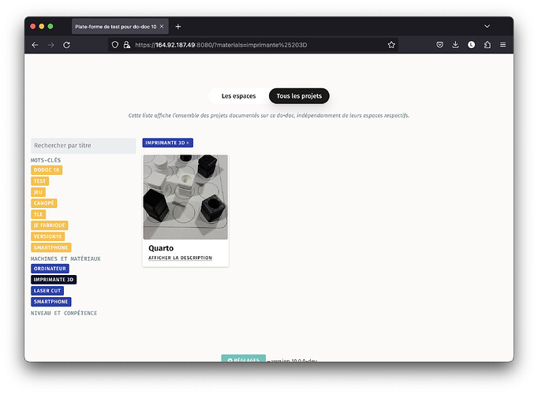Filter by keyword JEU
Image resolution: width=538 pixels, height=394 pixels.
[x=38, y=192]
